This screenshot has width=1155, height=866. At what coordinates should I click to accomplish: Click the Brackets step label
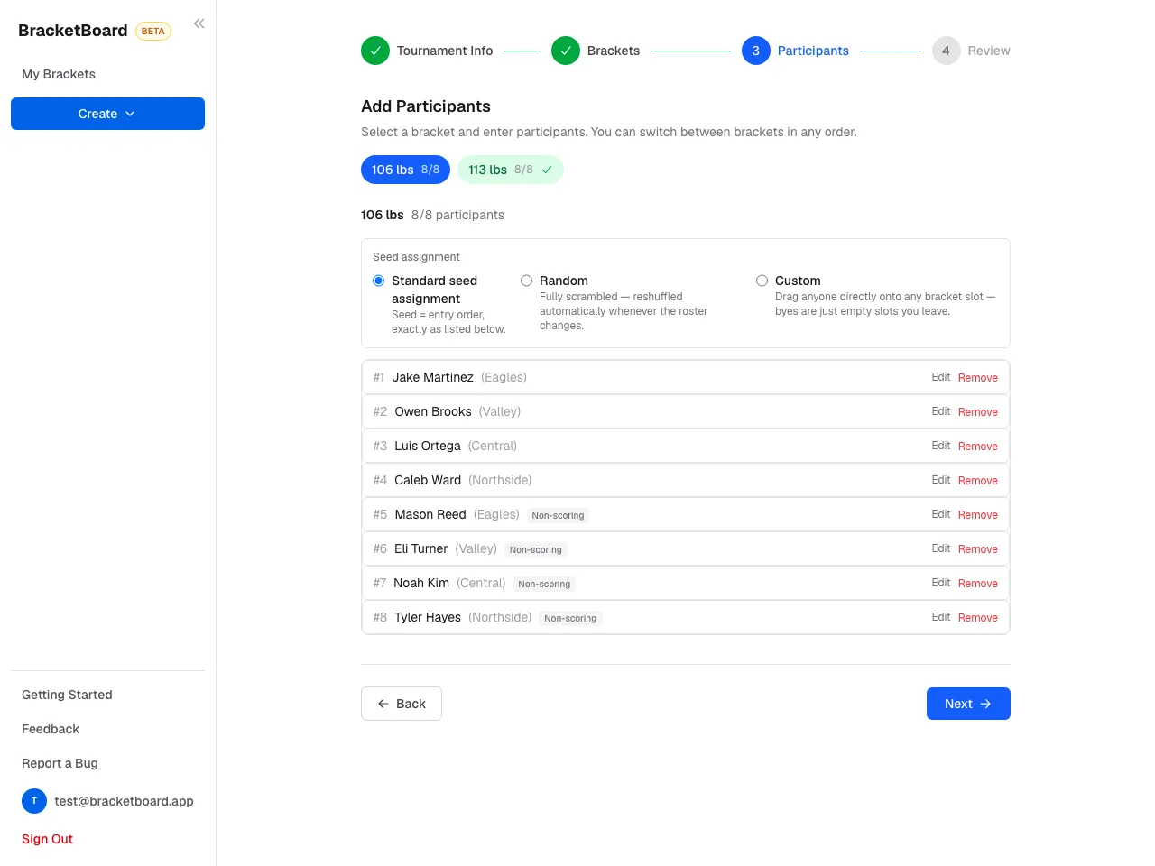tap(614, 51)
